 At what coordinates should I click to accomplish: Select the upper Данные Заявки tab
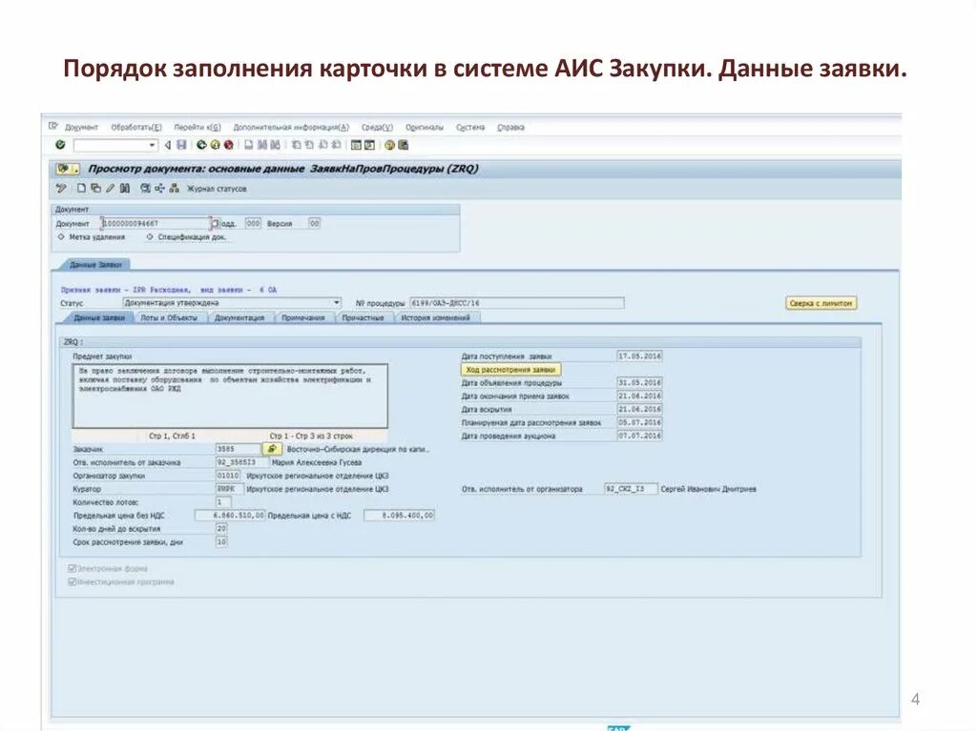click(95, 265)
